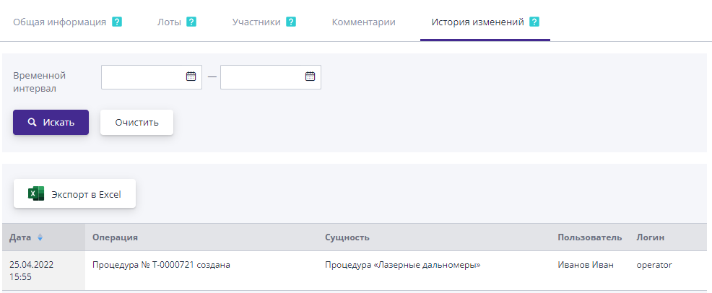Click the Очистить button
The height and width of the screenshot is (293, 712).
tap(136, 122)
